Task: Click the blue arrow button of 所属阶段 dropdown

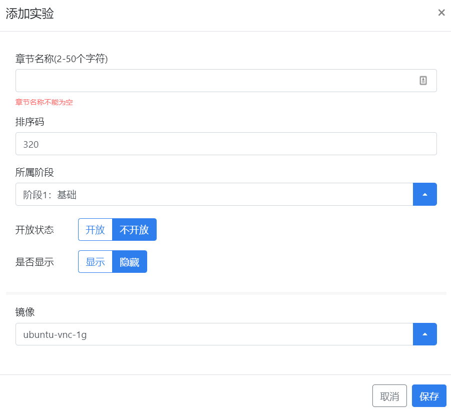Action: (424, 194)
